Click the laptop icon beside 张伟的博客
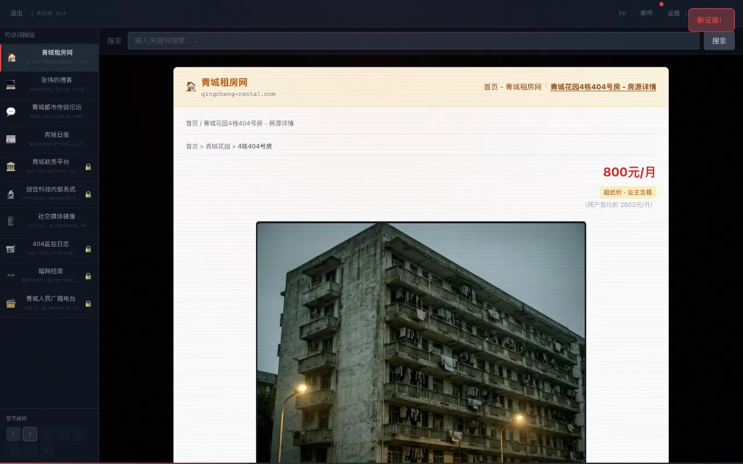The image size is (743, 464). [11, 85]
